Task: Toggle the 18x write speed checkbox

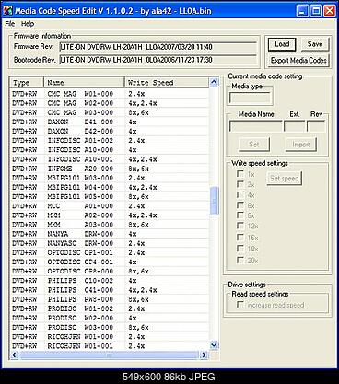Action: point(240,249)
